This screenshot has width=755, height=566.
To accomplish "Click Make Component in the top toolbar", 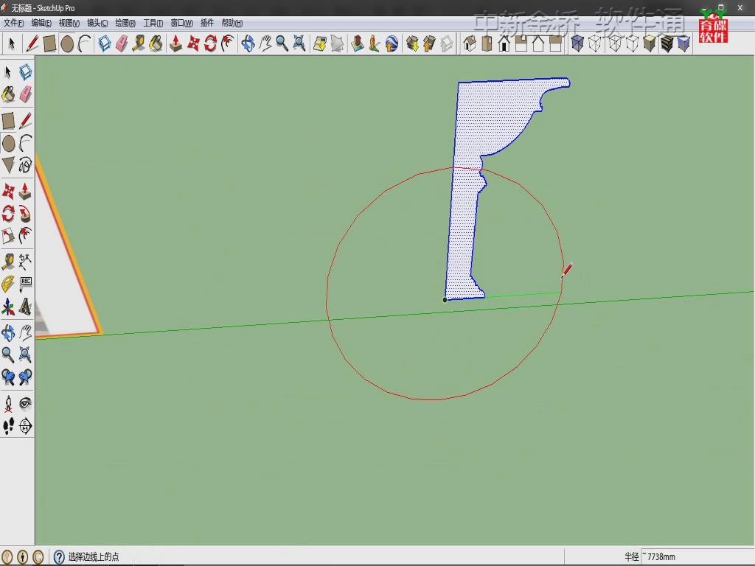I will 105,43.
